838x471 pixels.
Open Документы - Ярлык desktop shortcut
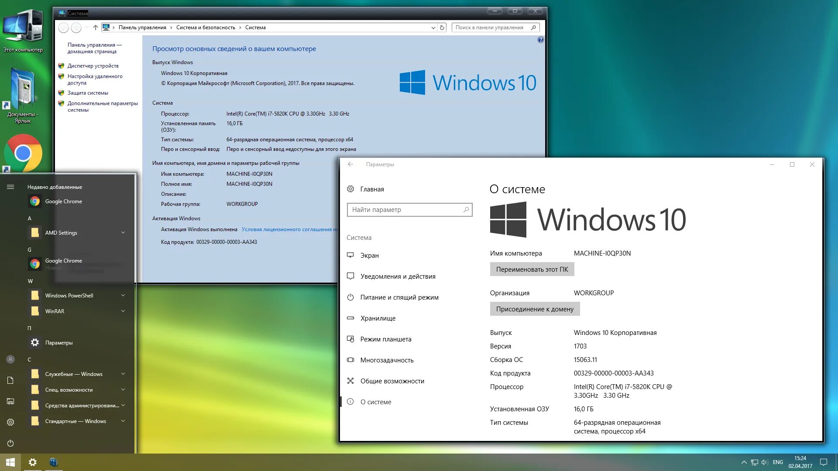23,96
